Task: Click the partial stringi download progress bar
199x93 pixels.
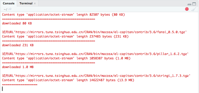Action: click(x=20, y=85)
